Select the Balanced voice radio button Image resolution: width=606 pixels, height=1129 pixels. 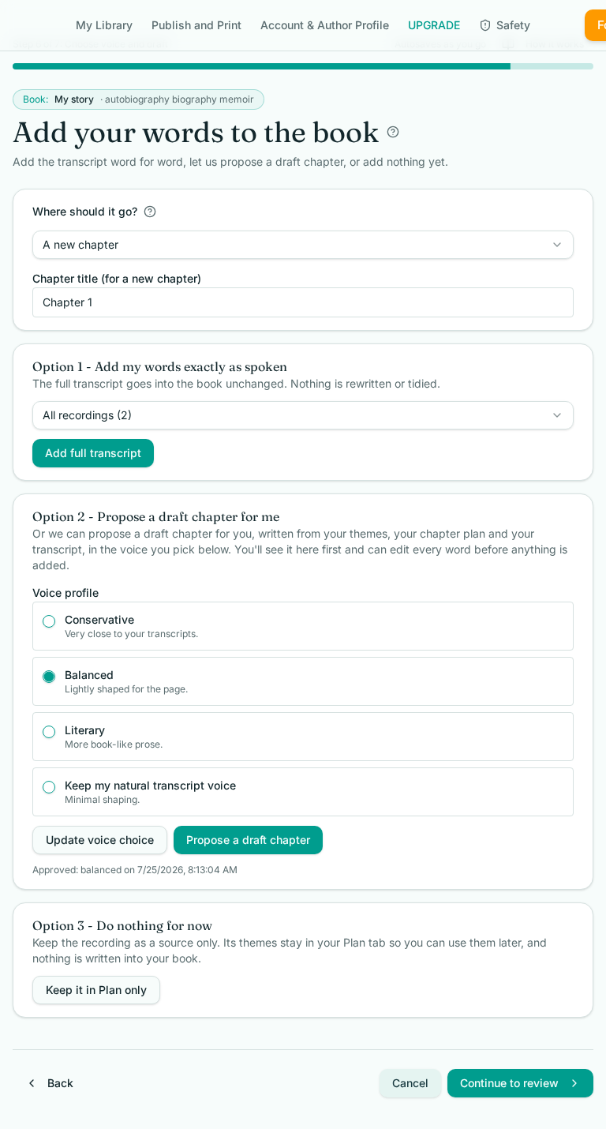pyautogui.click(x=49, y=677)
